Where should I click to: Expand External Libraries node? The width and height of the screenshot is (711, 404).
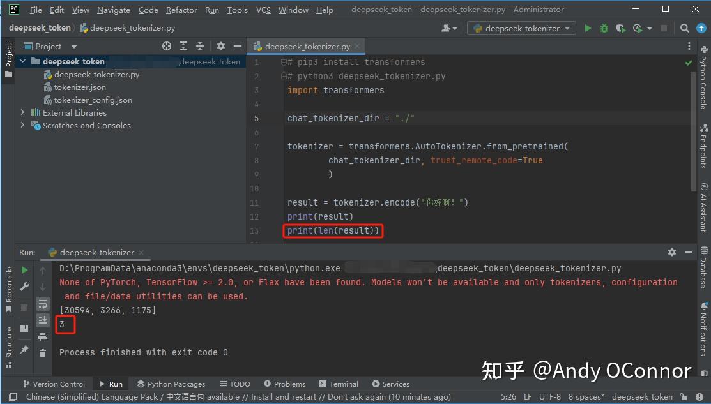pos(22,112)
